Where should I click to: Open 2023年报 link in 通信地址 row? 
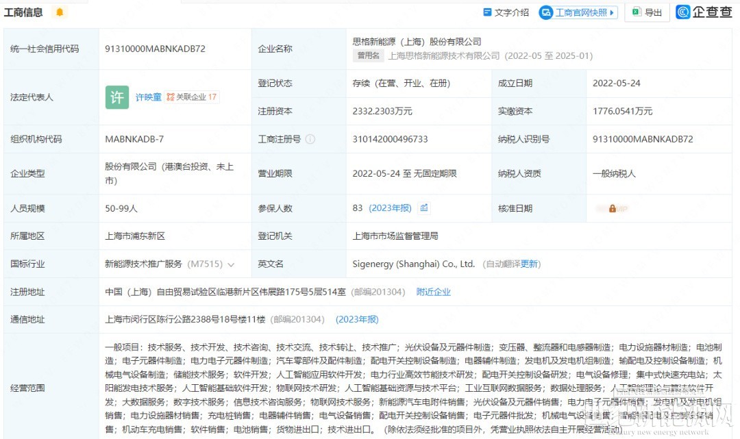tap(357, 319)
